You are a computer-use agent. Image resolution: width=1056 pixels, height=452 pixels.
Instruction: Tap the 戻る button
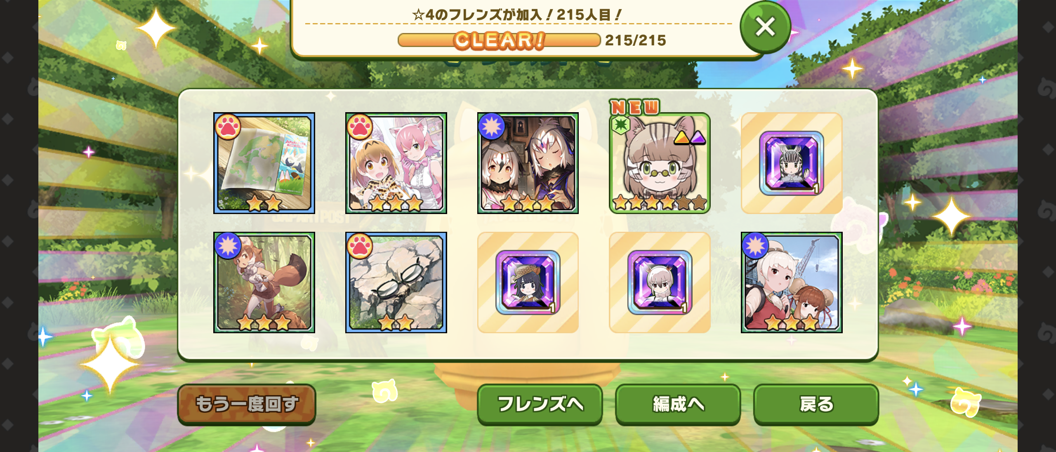[816, 404]
